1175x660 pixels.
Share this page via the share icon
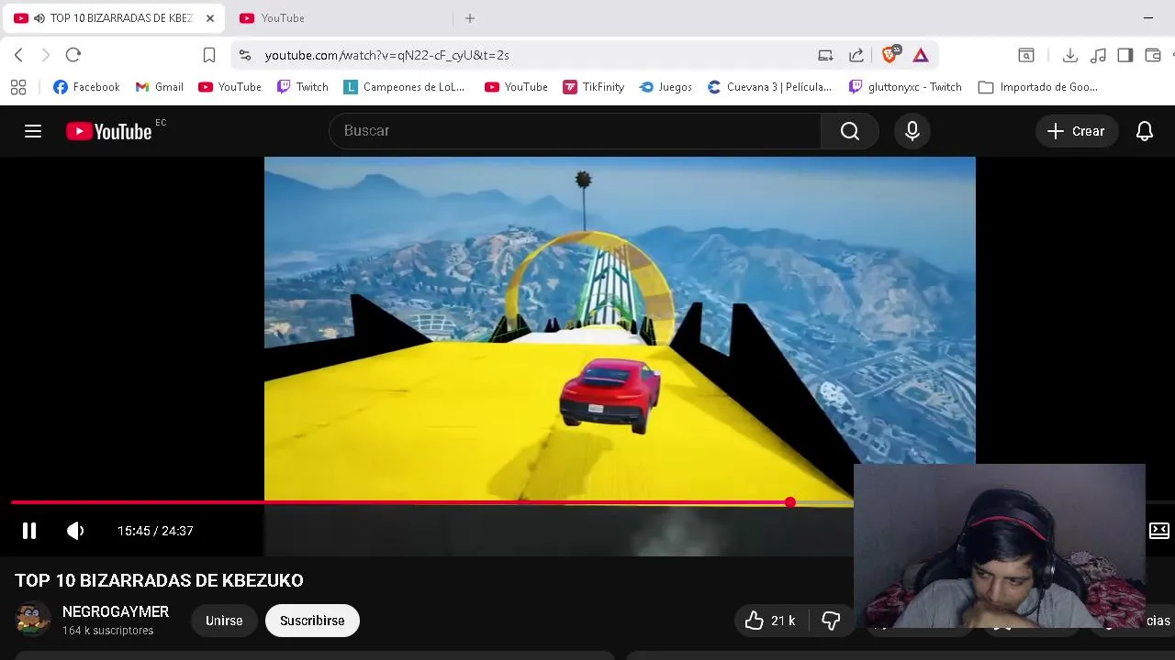click(856, 55)
